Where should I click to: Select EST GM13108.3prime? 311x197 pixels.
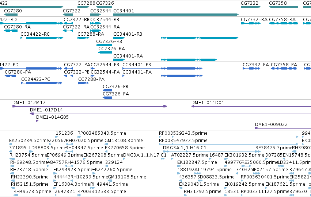106,144
